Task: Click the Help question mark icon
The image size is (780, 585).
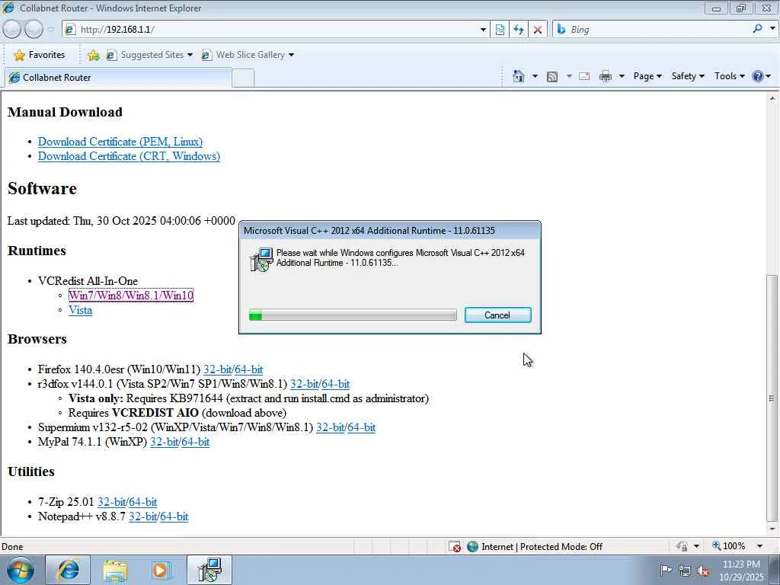Action: coord(758,76)
